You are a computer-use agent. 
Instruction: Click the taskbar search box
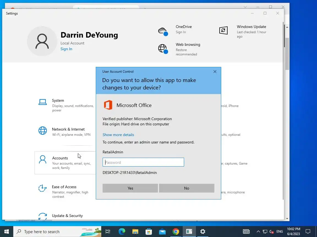coord(57,232)
